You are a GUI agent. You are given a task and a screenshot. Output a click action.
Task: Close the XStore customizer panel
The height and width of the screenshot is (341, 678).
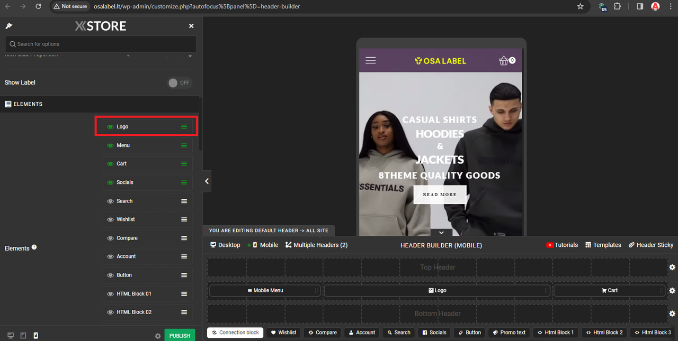pyautogui.click(x=191, y=26)
